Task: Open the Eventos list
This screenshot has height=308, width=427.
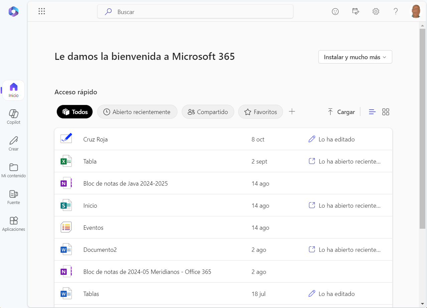Action: click(93, 228)
